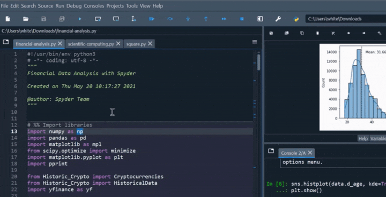Close the financial-analysis.py tab
Viewport: 386px width, 197px height.
pos(60,44)
